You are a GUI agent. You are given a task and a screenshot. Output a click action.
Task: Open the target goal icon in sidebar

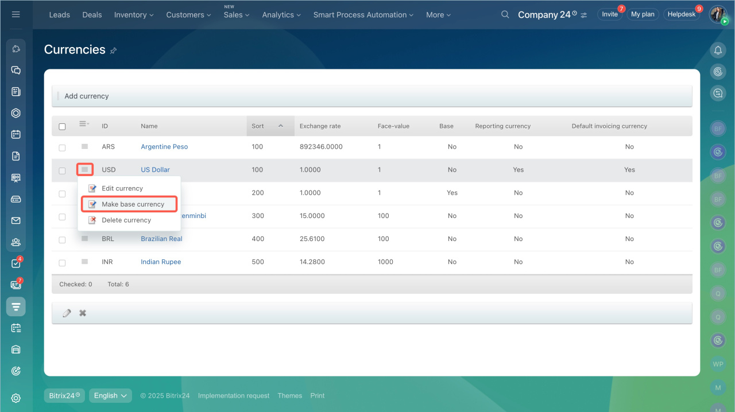(x=16, y=371)
